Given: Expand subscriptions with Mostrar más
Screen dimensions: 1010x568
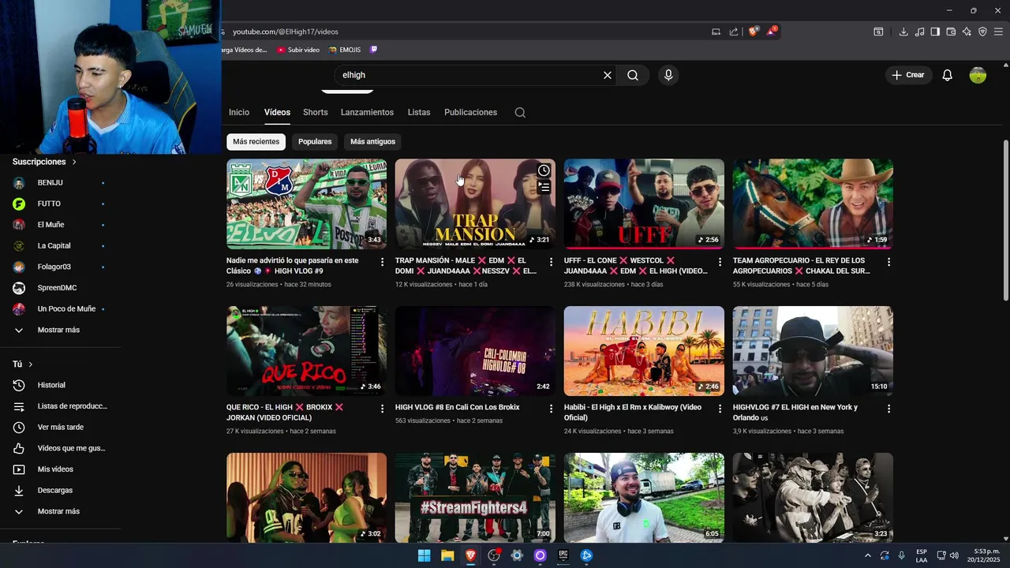Looking at the screenshot, I should pos(58,330).
